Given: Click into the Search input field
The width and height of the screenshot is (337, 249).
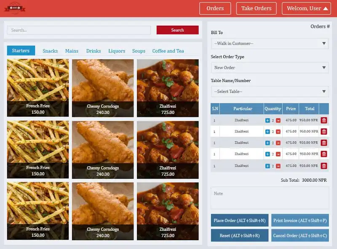Looking at the screenshot, I should 79,30.
